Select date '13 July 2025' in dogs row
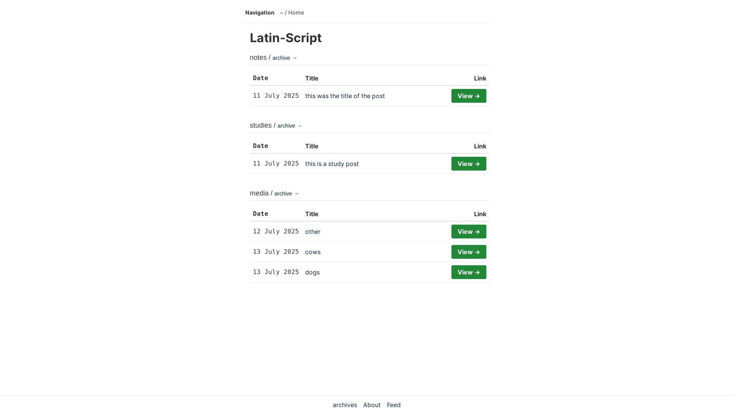This screenshot has height=414, width=737. click(276, 272)
